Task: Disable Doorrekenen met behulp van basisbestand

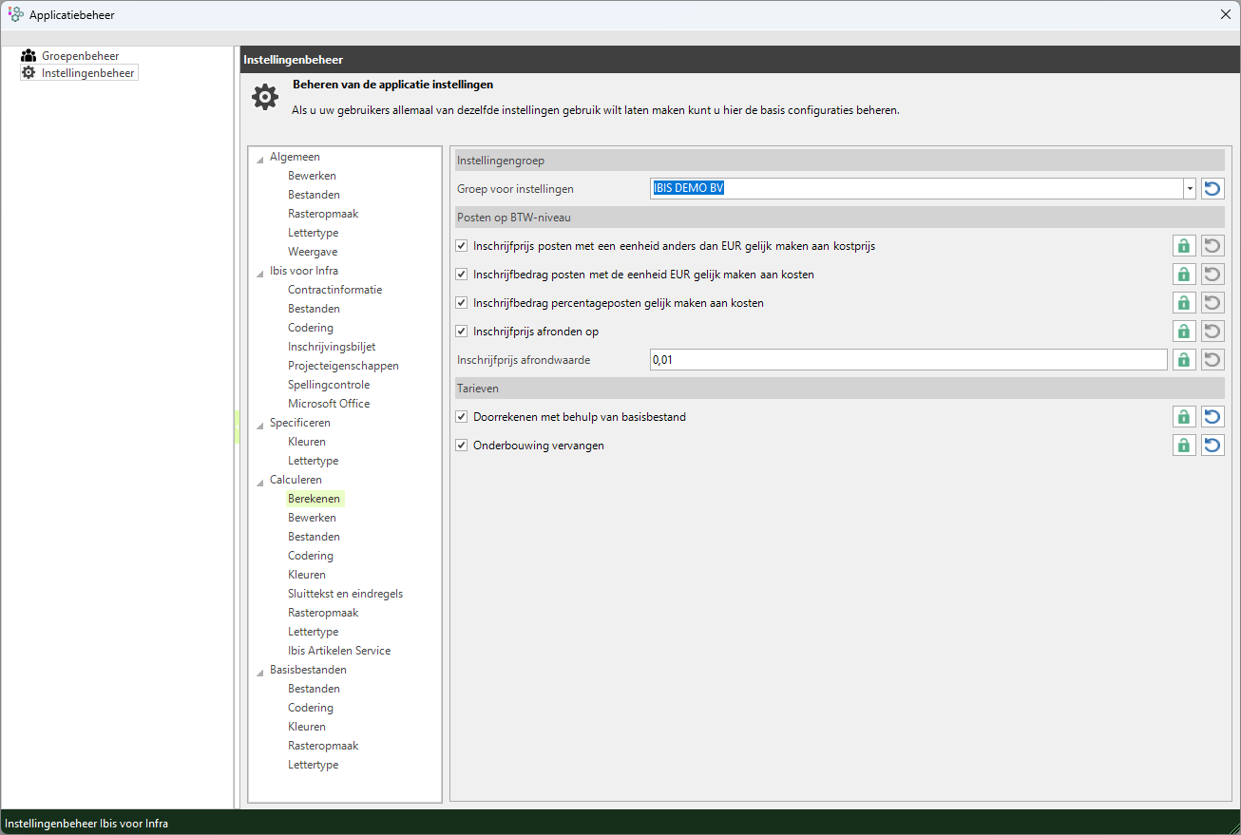Action: pos(463,417)
